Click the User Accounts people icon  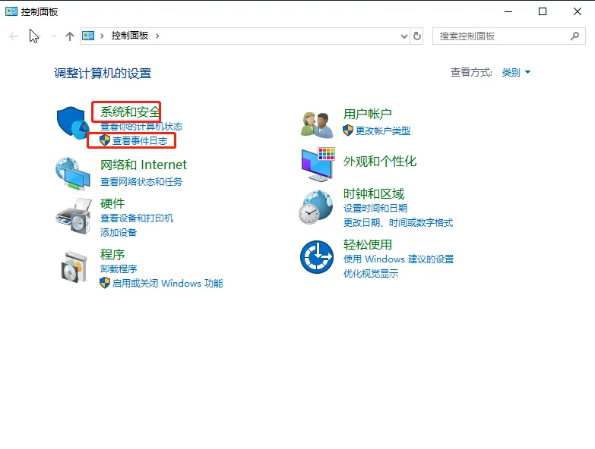coord(317,123)
